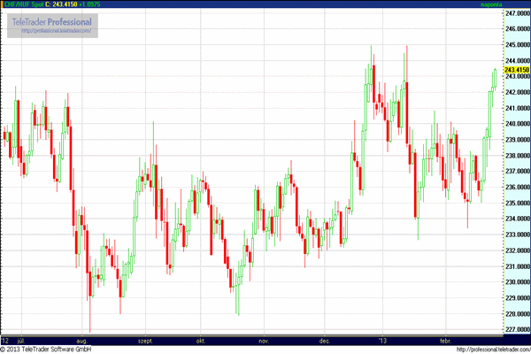Click the 247.0000 price axis label
This screenshot has height=354, width=531.
point(517,14)
